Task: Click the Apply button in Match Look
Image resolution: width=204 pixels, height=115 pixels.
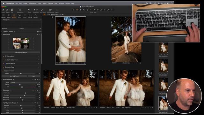Action: pos(34,76)
